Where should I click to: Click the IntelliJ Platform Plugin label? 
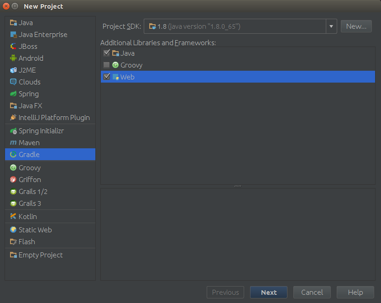[x=54, y=118]
